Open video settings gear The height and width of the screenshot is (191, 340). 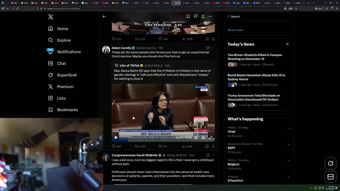(203, 137)
